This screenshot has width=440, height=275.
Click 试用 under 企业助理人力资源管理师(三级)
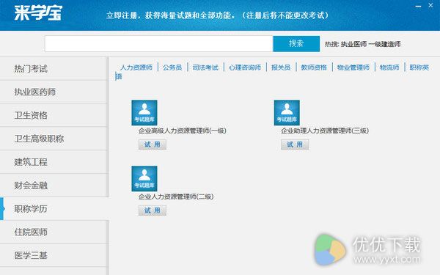(x=295, y=144)
